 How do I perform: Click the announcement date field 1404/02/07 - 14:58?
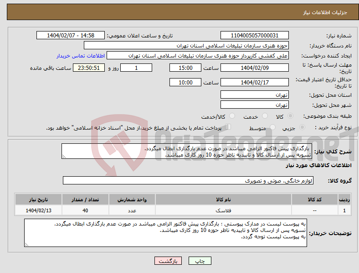pos(71,36)
